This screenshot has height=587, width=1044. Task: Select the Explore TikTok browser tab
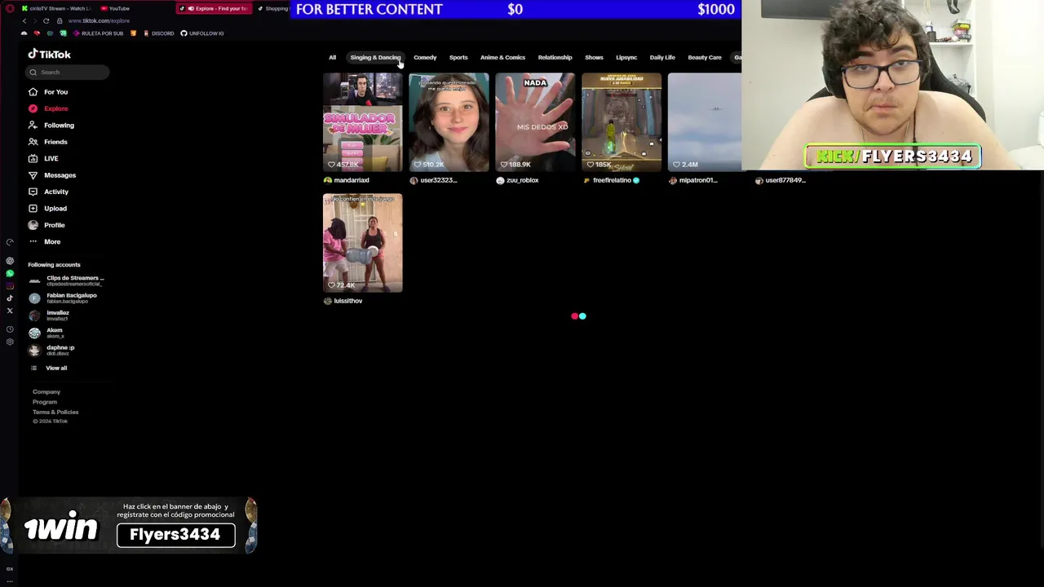(214, 8)
